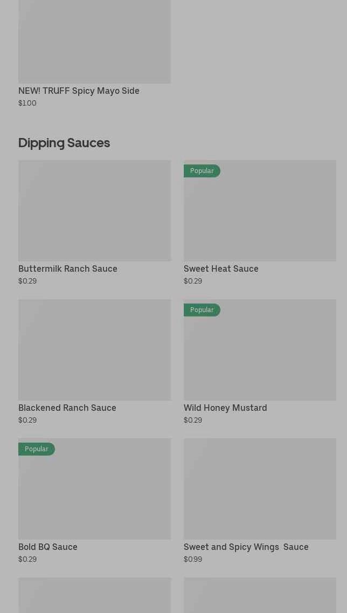Click the Popular badge on Wild Honey Mustard
Image resolution: width=347 pixels, height=613 pixels.
pyautogui.click(x=202, y=310)
